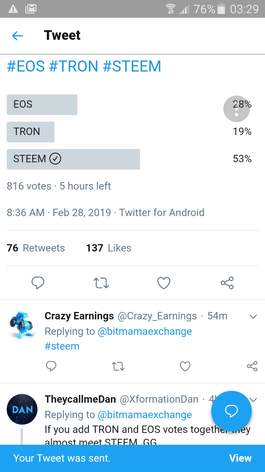This screenshot has height=472, width=265.
Task: Like the poll tweet with heart icon
Action: tap(164, 283)
